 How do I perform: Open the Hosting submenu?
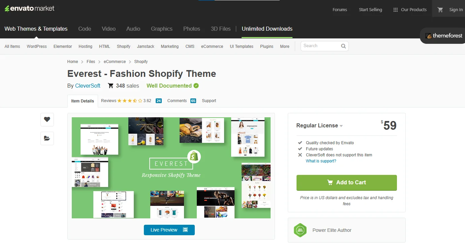click(x=86, y=47)
